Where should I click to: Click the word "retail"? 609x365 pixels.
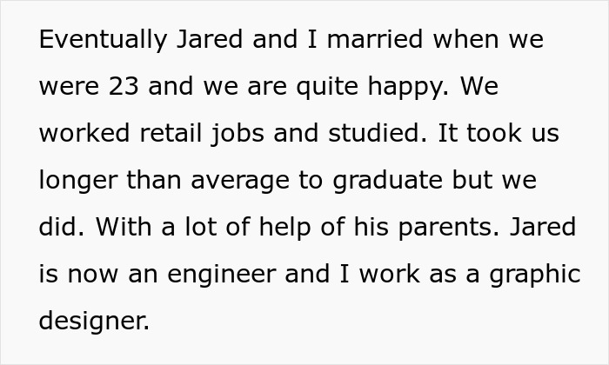(x=171, y=133)
